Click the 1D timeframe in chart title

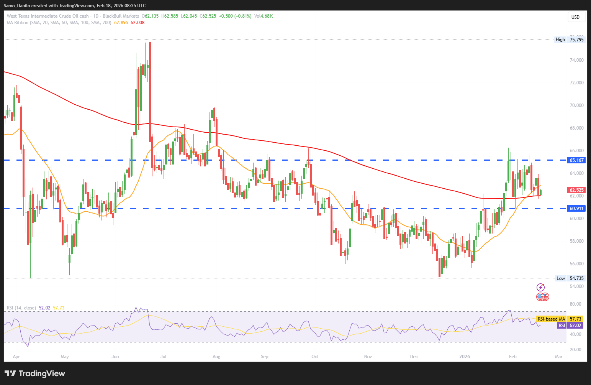coord(96,16)
